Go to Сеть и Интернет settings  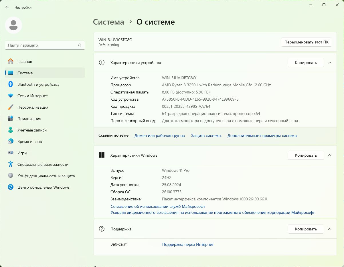(x=45, y=96)
